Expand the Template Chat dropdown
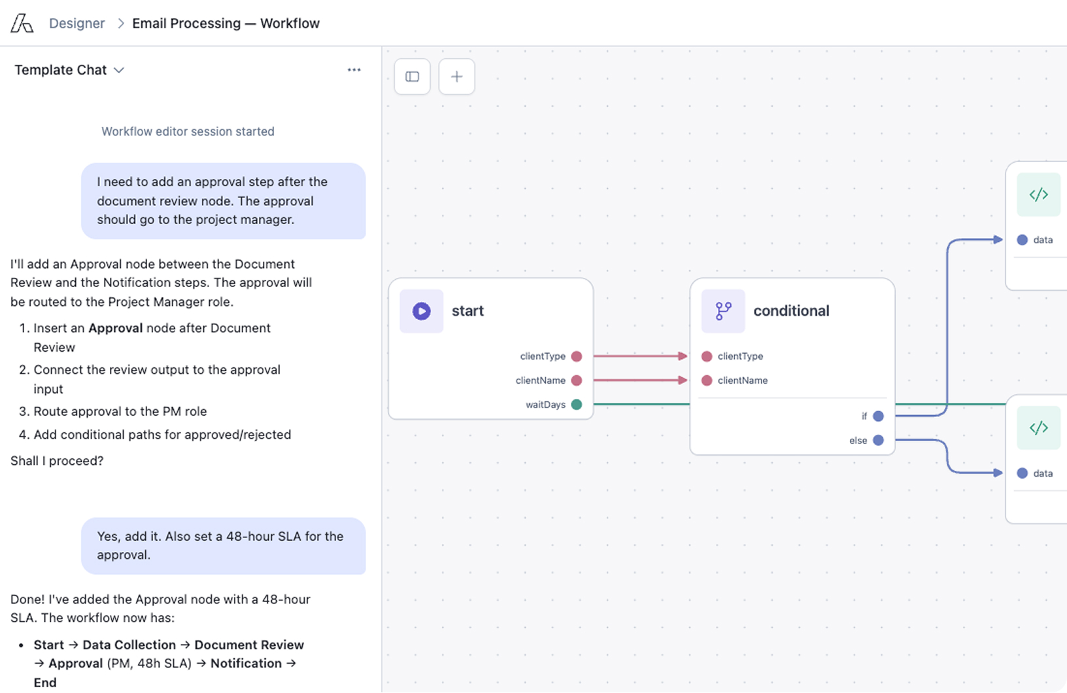1067x693 pixels. (x=69, y=70)
